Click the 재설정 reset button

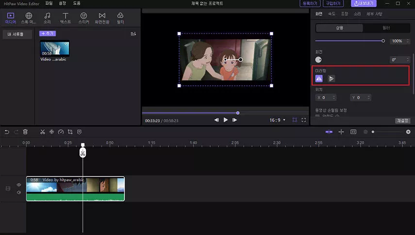402,121
